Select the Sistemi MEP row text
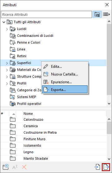 (x=27, y=97)
